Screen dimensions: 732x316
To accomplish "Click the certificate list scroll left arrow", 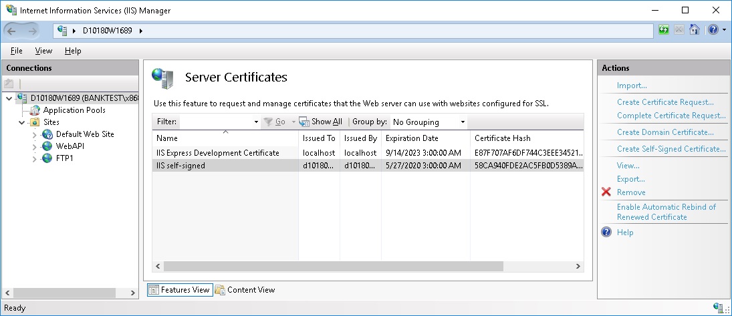I will [158, 266].
